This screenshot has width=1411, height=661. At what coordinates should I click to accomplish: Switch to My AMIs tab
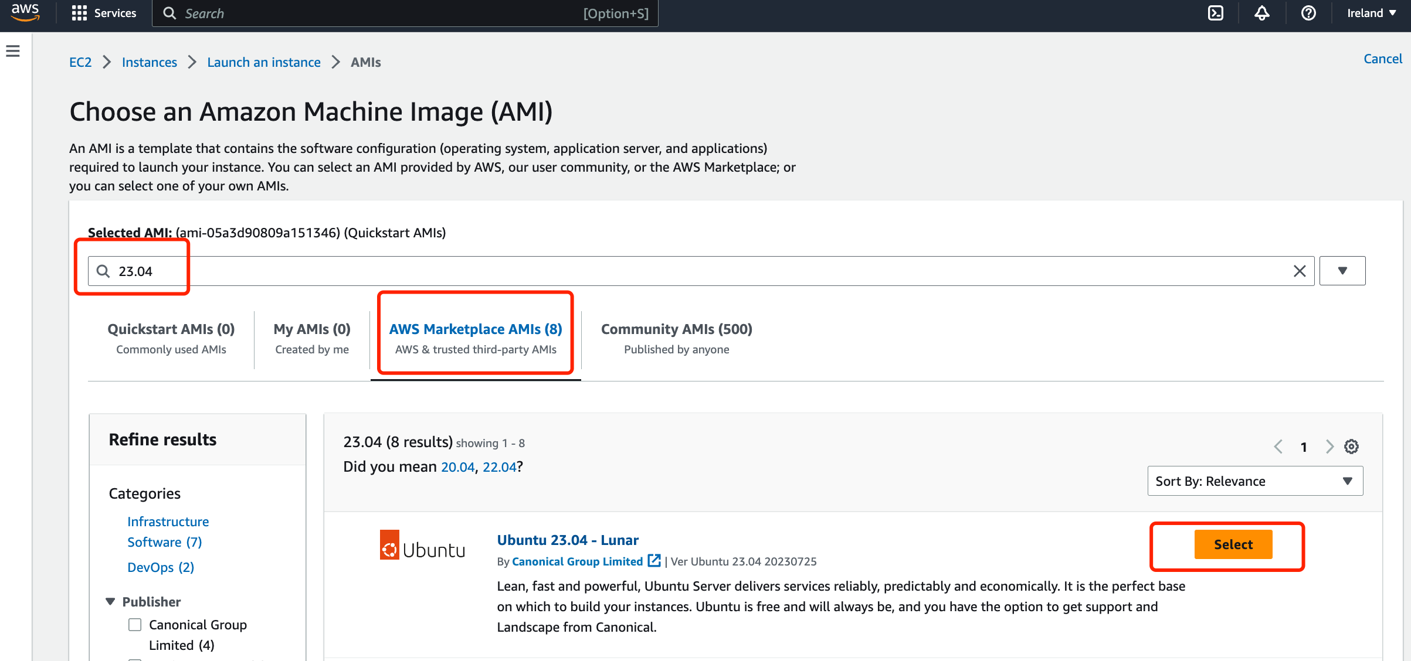coord(312,339)
